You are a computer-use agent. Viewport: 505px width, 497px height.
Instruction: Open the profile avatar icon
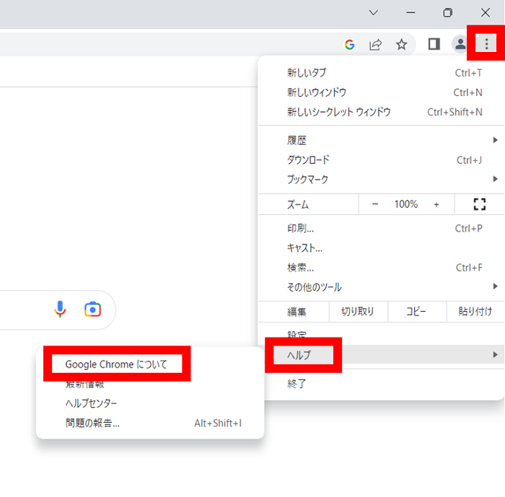[460, 44]
